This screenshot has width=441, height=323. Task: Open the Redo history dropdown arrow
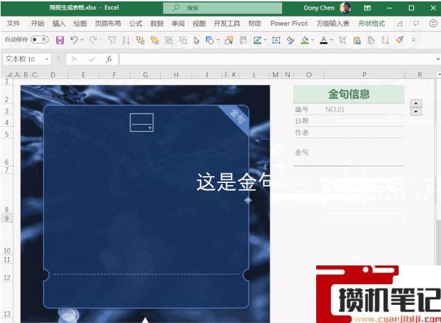101,40
